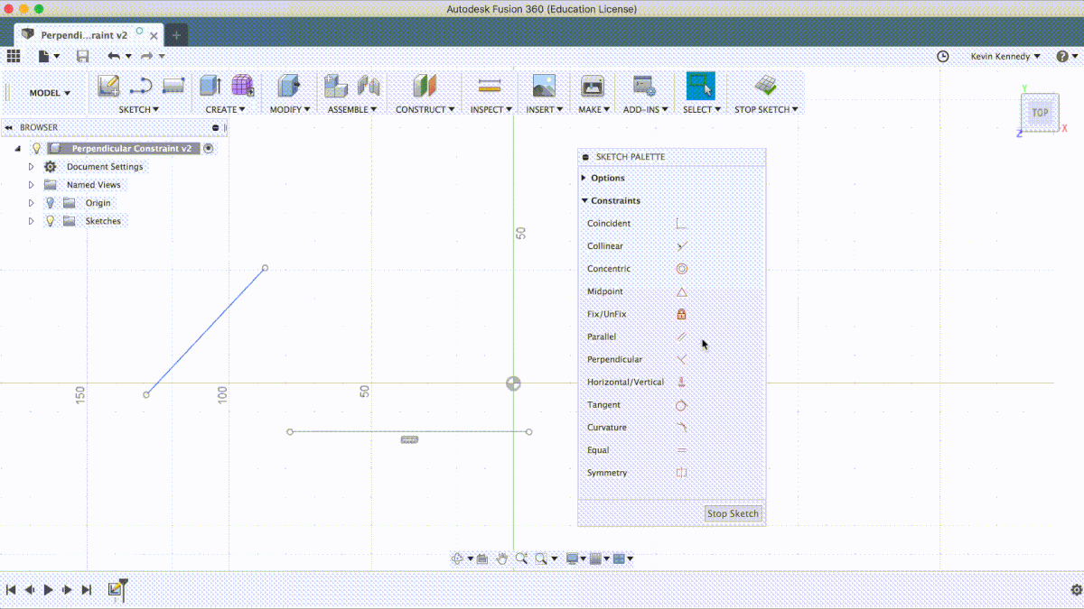This screenshot has width=1084, height=609.
Task: Apply the Equal constraint
Action: pos(682,450)
